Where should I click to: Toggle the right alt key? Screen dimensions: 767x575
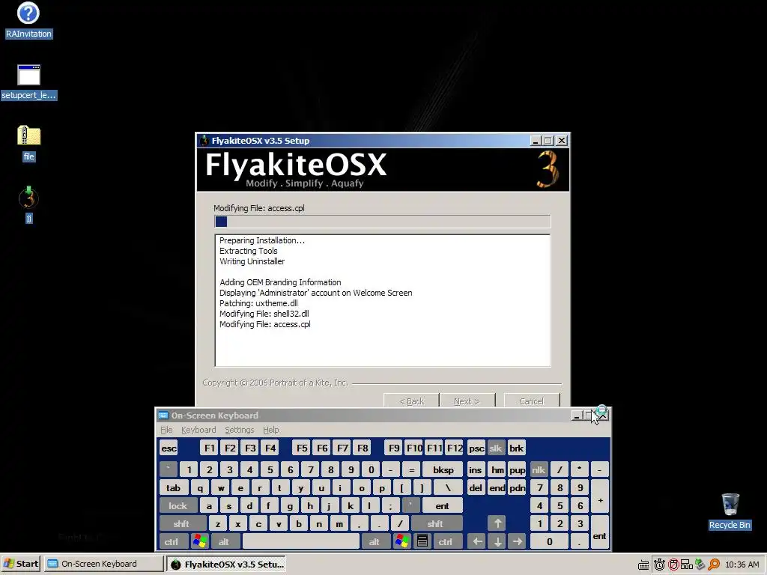pyautogui.click(x=376, y=541)
